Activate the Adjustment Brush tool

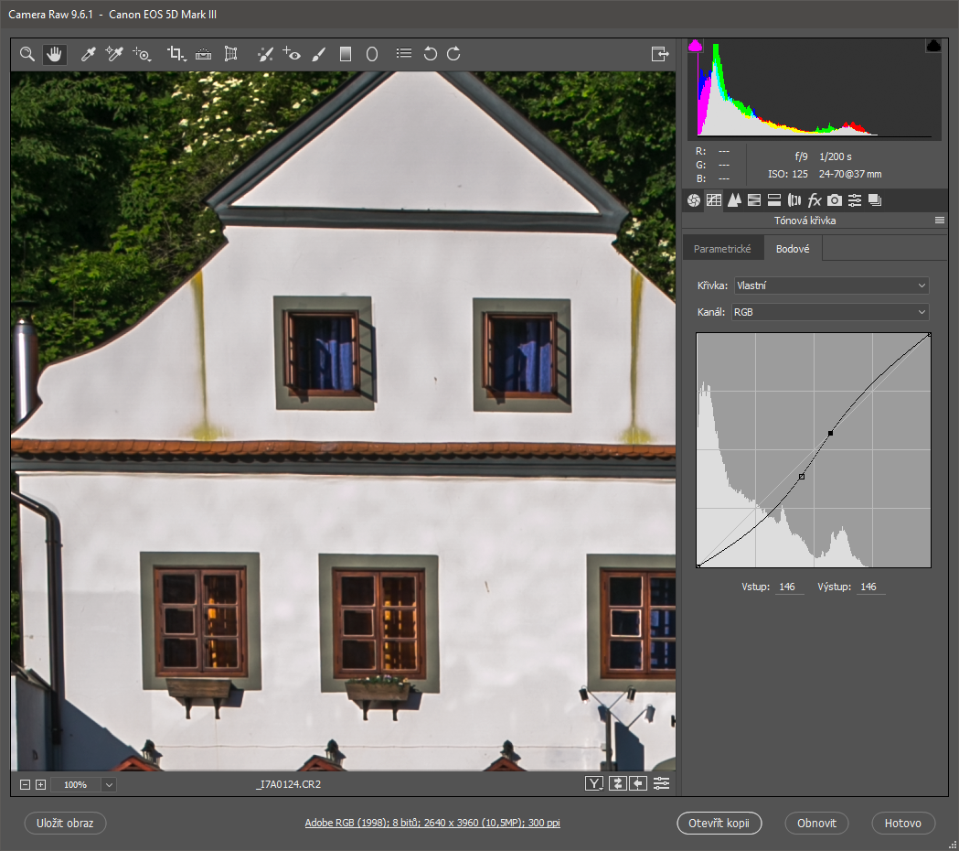tap(318, 54)
